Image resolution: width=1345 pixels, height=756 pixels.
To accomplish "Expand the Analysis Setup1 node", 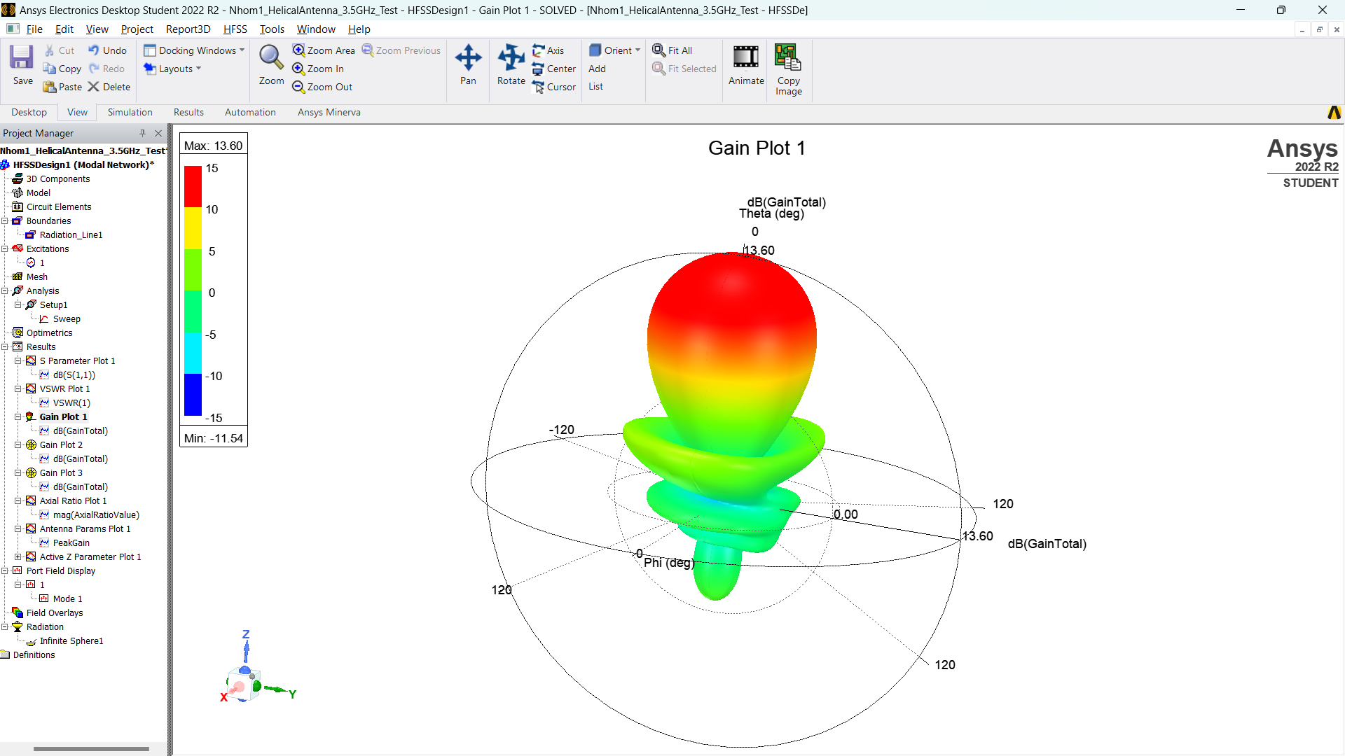I will click(x=18, y=304).
